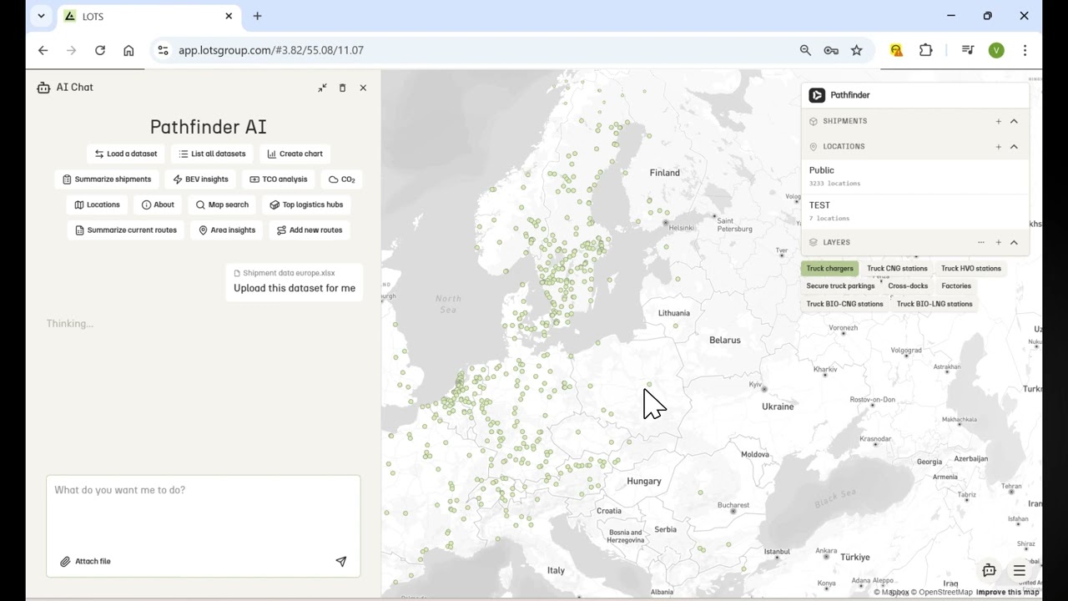Minimize the AI Chat panel
Viewport: 1068px width, 601px height.
(322, 88)
